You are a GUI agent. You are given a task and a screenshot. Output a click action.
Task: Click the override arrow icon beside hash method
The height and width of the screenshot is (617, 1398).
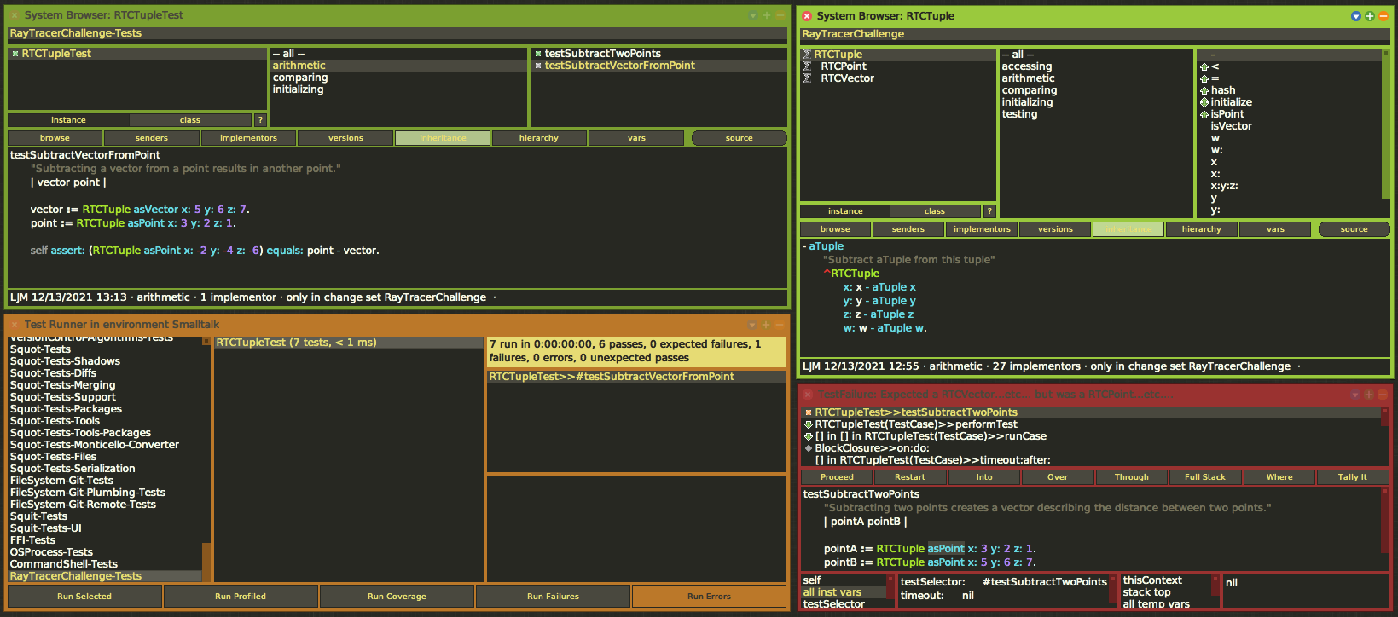coord(1204,90)
